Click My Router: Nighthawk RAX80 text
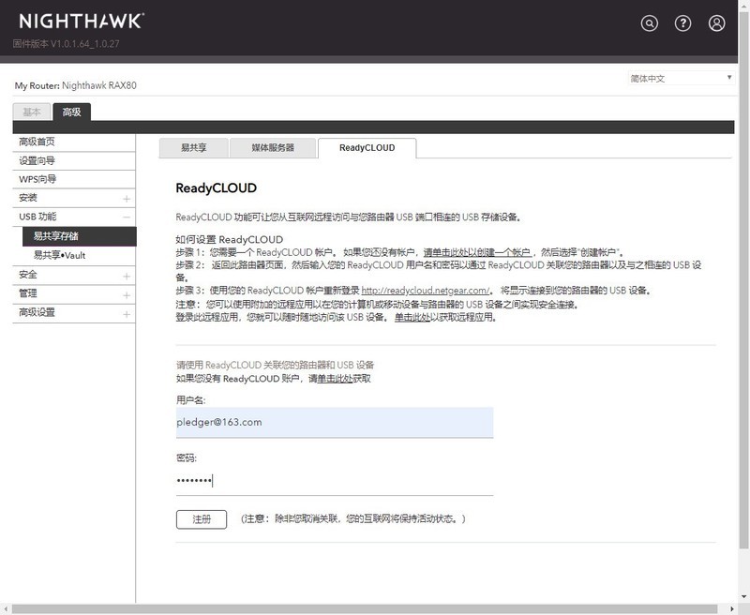This screenshot has width=750, height=615. click(x=76, y=85)
